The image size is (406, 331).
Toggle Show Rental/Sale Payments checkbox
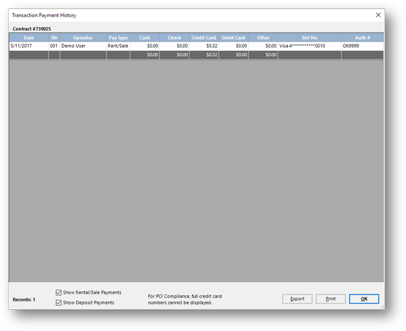(x=59, y=292)
